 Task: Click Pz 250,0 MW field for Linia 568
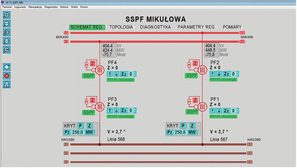pyautogui.click(x=79, y=132)
